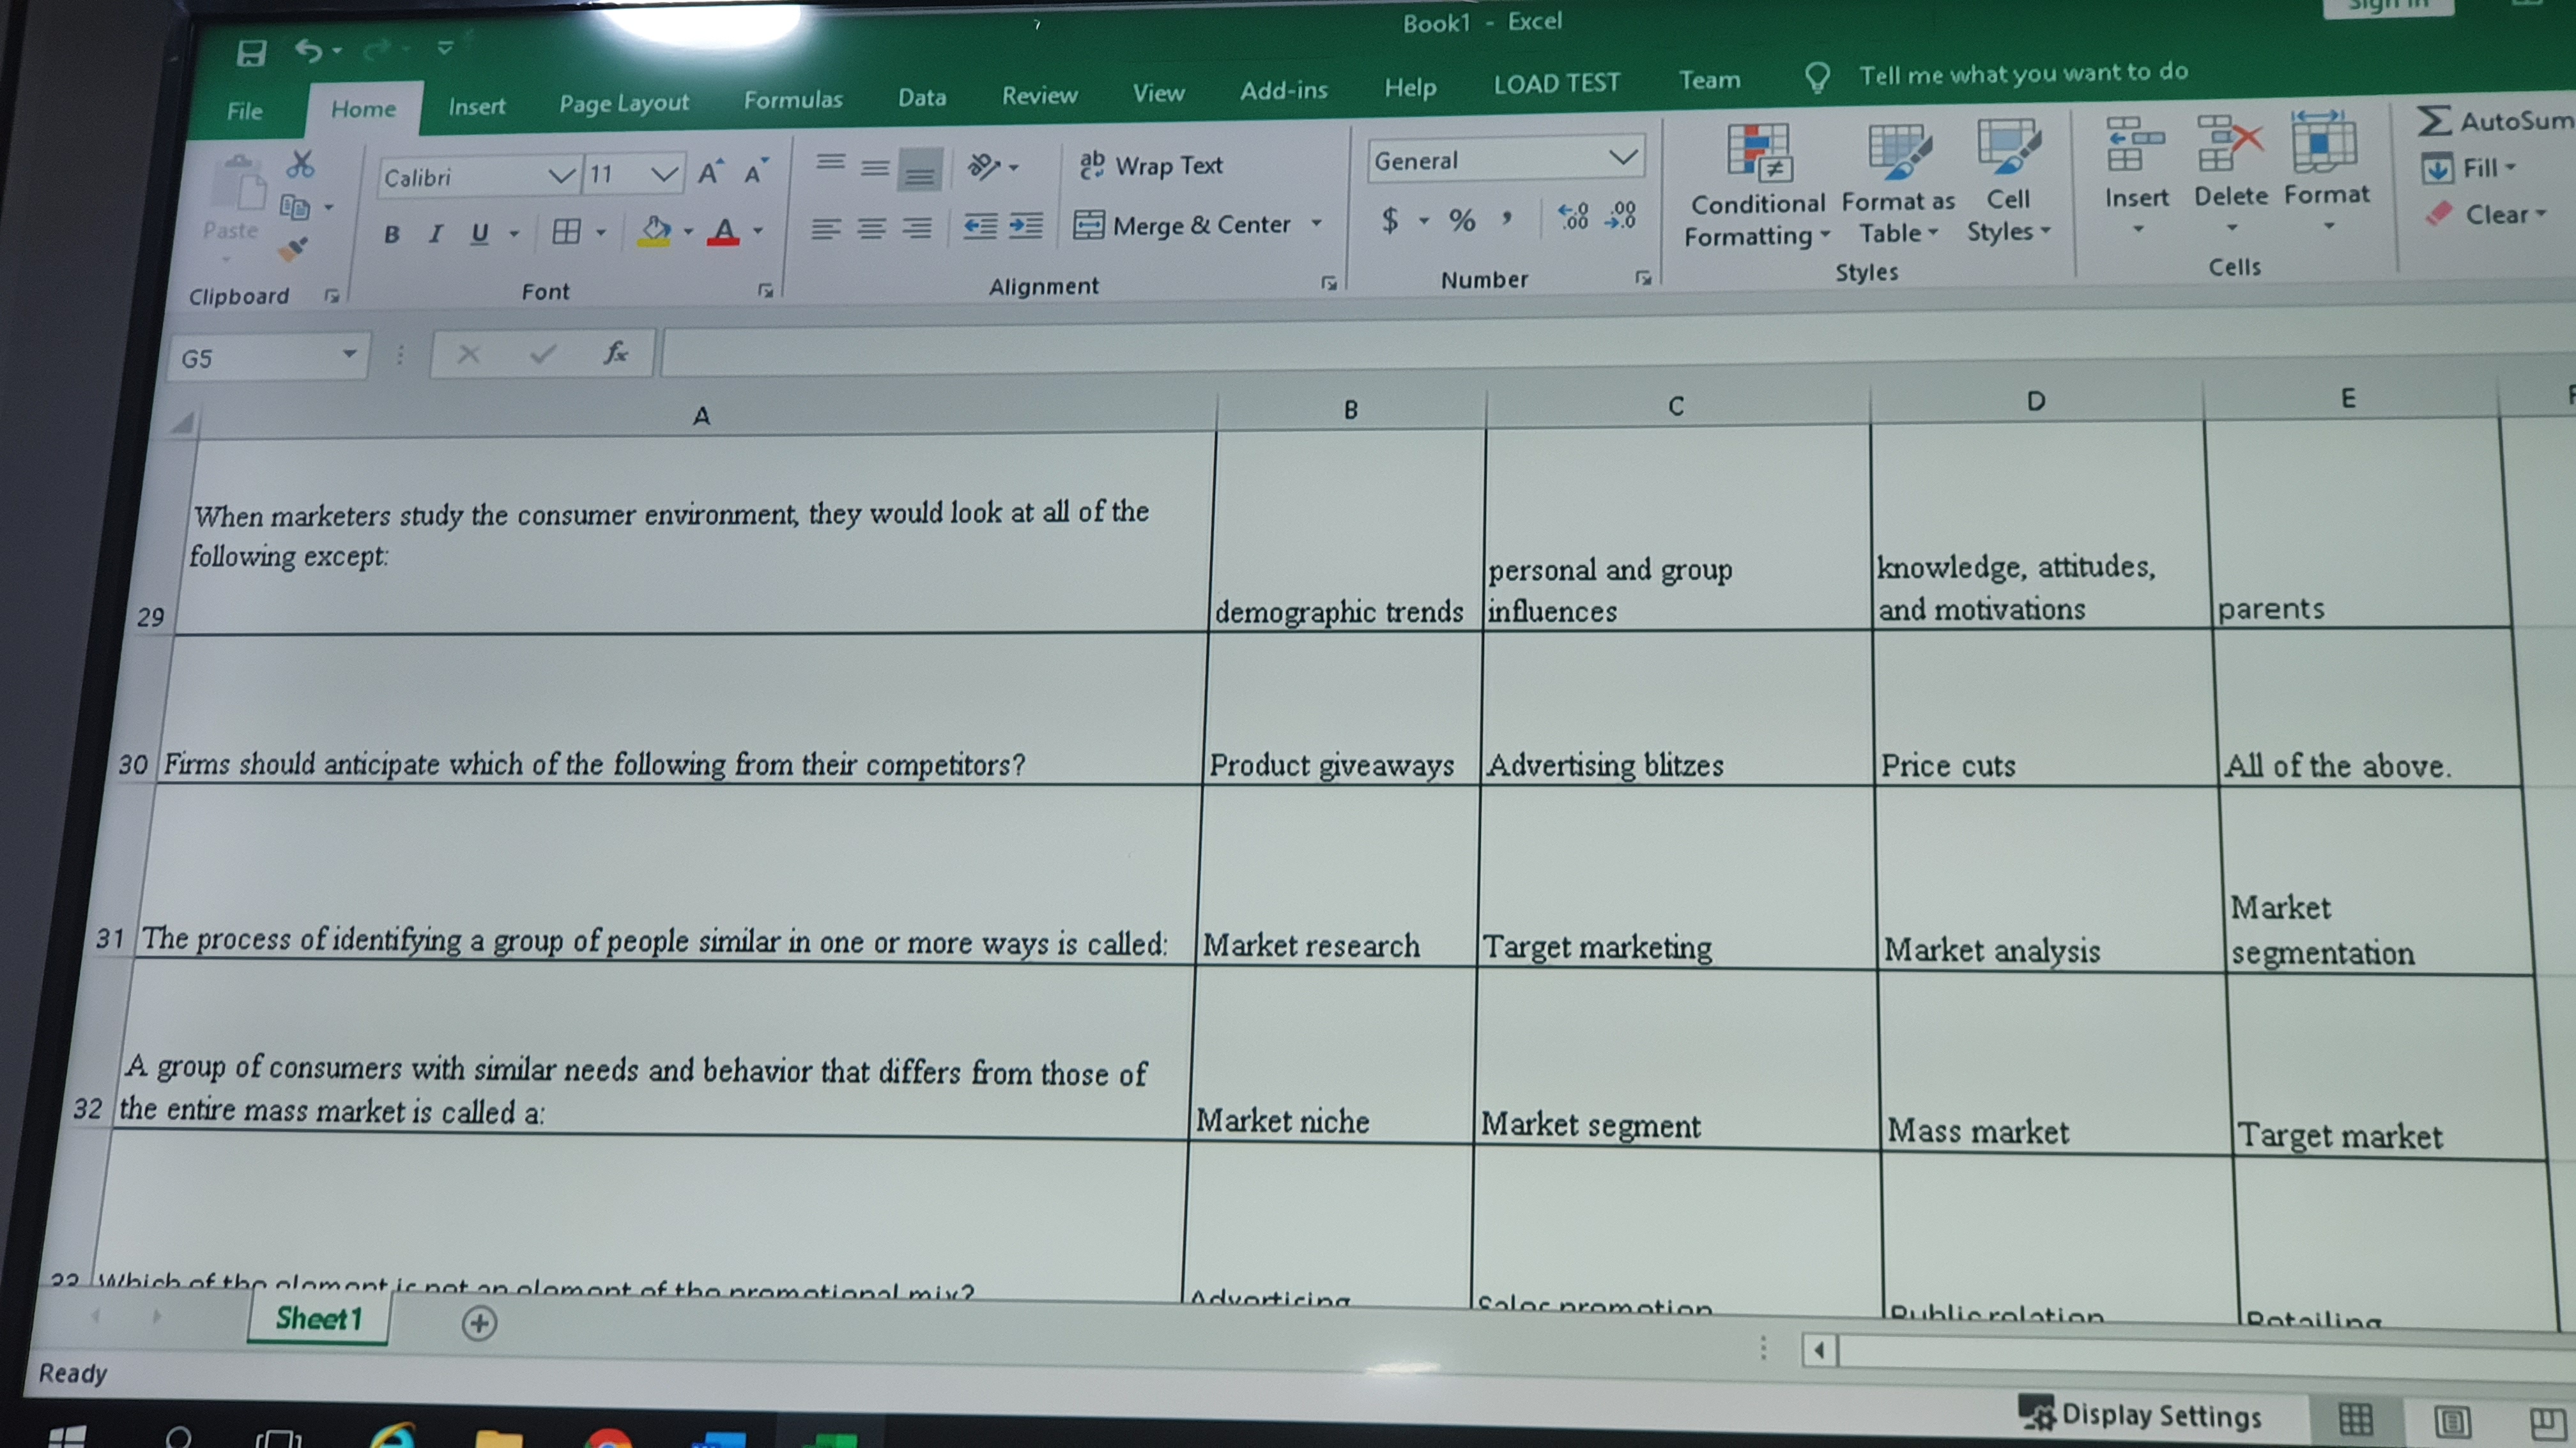Toggle Italic formatting
This screenshot has width=2576, height=1448.
pos(435,234)
